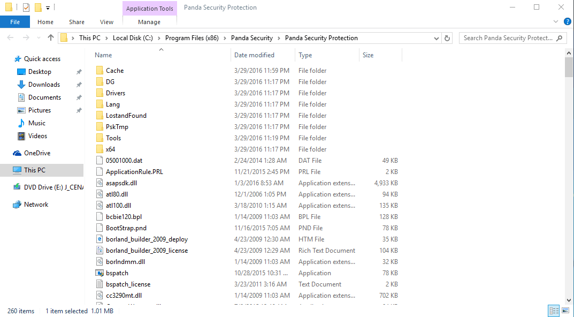Open recent locations dropdown arrow
The image size is (574, 317).
[x=39, y=38]
